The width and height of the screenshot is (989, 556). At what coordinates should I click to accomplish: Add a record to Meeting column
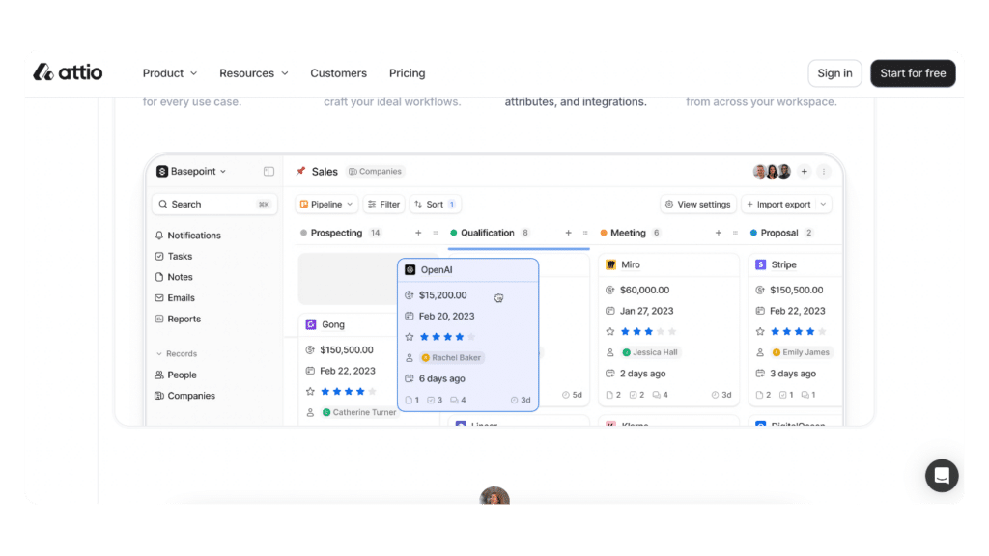click(718, 233)
